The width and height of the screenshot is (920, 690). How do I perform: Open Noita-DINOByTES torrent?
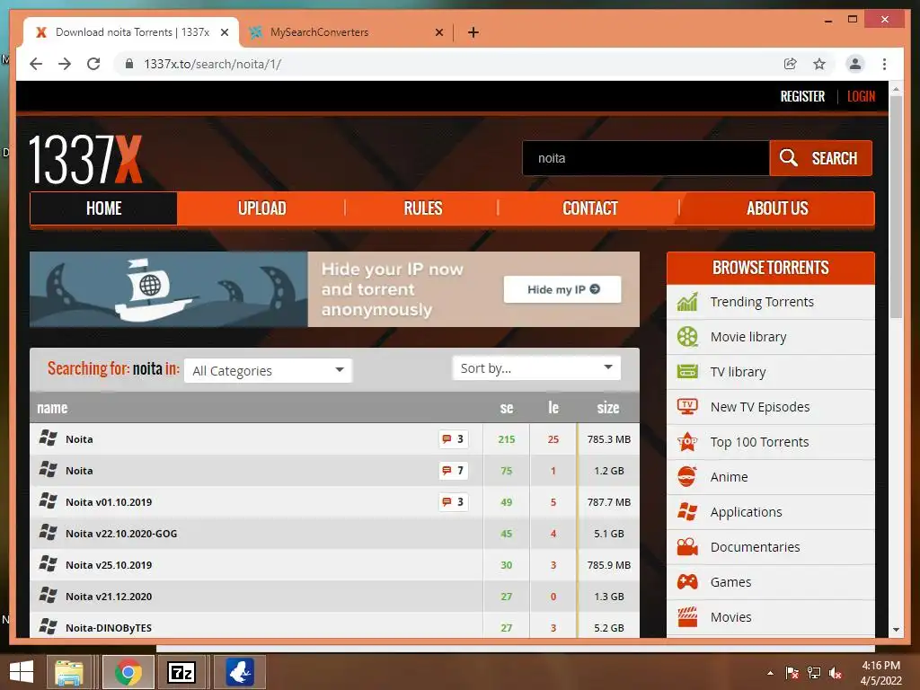pos(109,628)
